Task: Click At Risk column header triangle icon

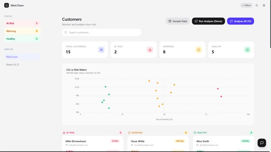Action: click(x=64, y=133)
